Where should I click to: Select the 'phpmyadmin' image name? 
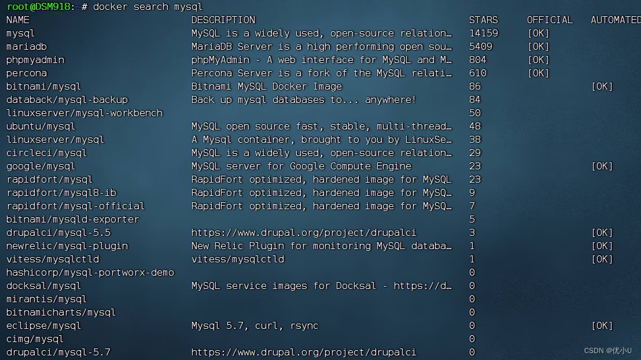click(35, 60)
